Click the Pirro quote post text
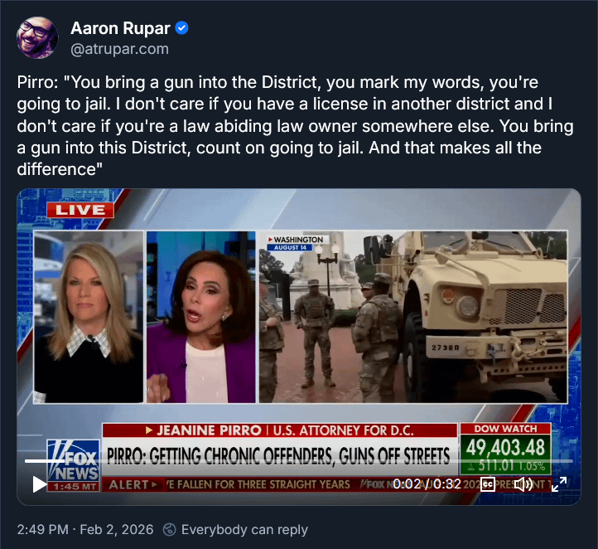 coord(295,125)
